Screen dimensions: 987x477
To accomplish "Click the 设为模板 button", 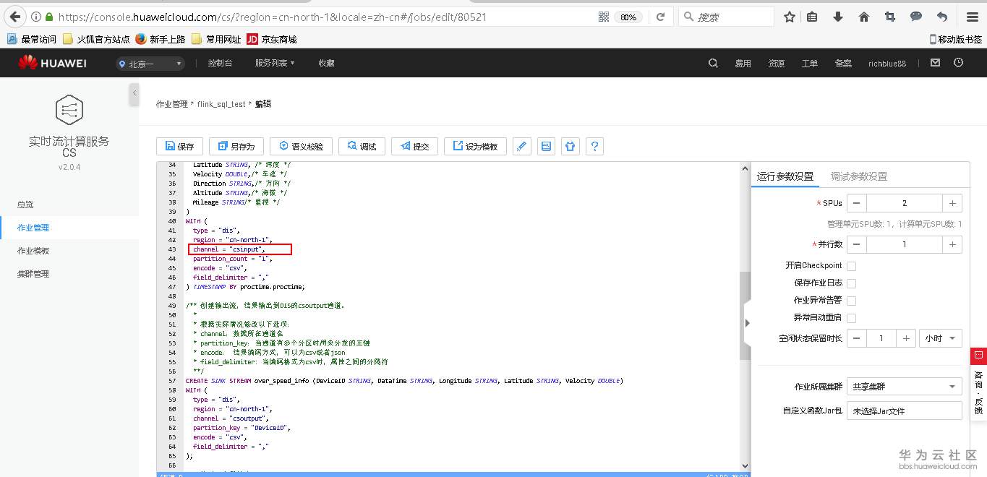I will click(x=475, y=146).
